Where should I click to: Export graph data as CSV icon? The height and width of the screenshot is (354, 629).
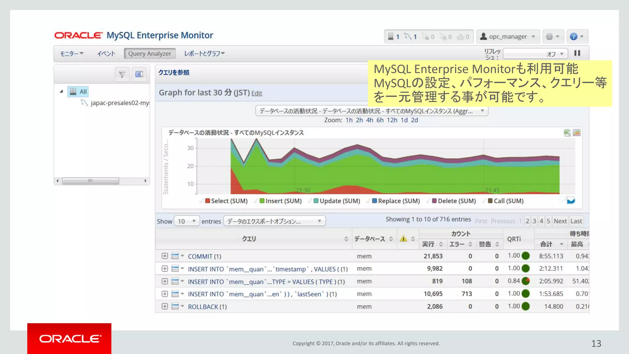point(567,132)
